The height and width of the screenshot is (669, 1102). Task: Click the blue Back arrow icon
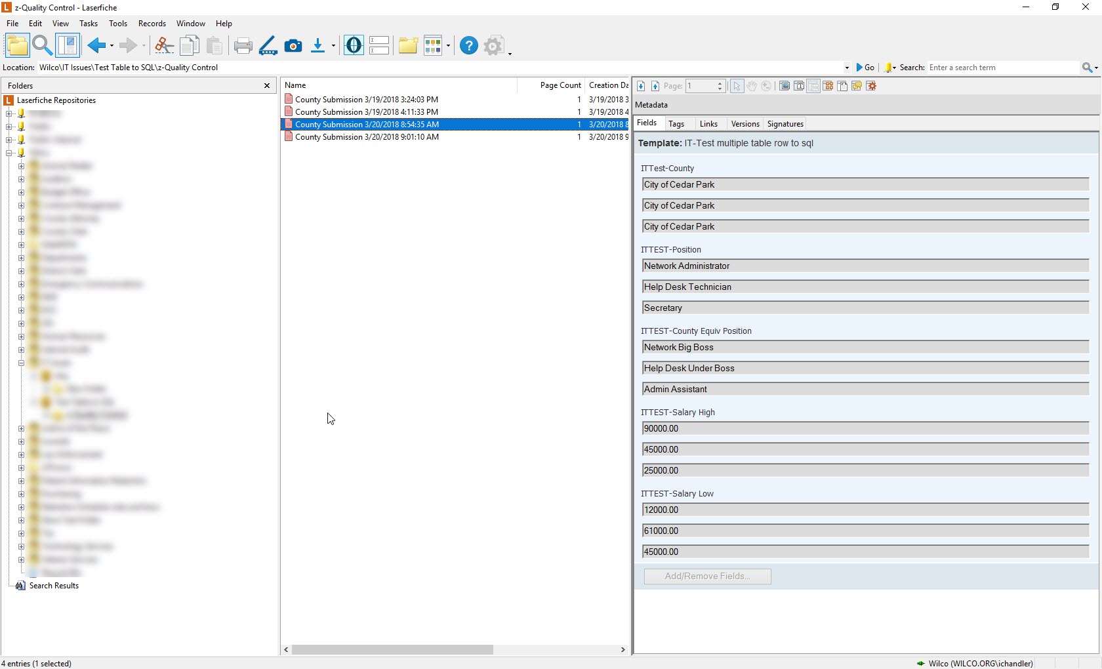(96, 46)
